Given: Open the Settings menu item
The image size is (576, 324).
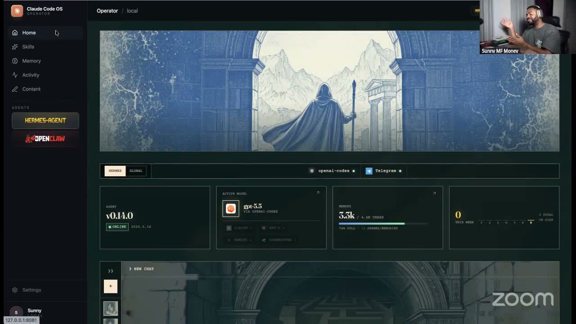Looking at the screenshot, I should 45,290.
